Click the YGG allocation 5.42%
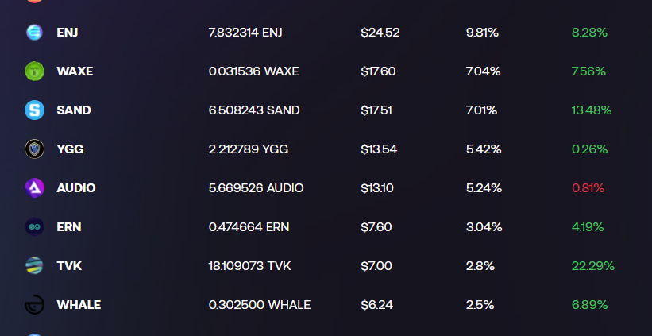This screenshot has width=652, height=336. pyautogui.click(x=484, y=149)
